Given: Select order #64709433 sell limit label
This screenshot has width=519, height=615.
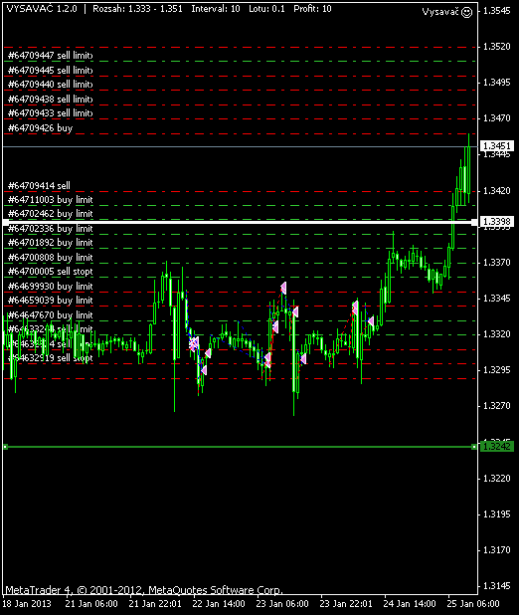Looking at the screenshot, I should (50, 113).
